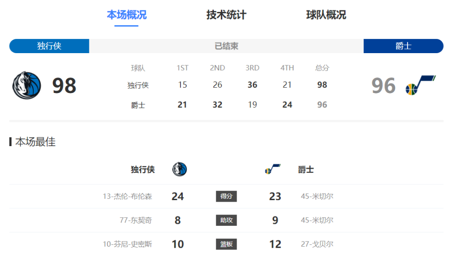Click Jazz total 96 in table
Viewport: 475px width, 259px height.
tap(322, 105)
